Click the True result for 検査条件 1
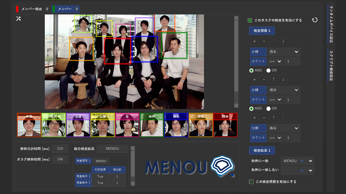346x194 pixels. click(x=100, y=176)
